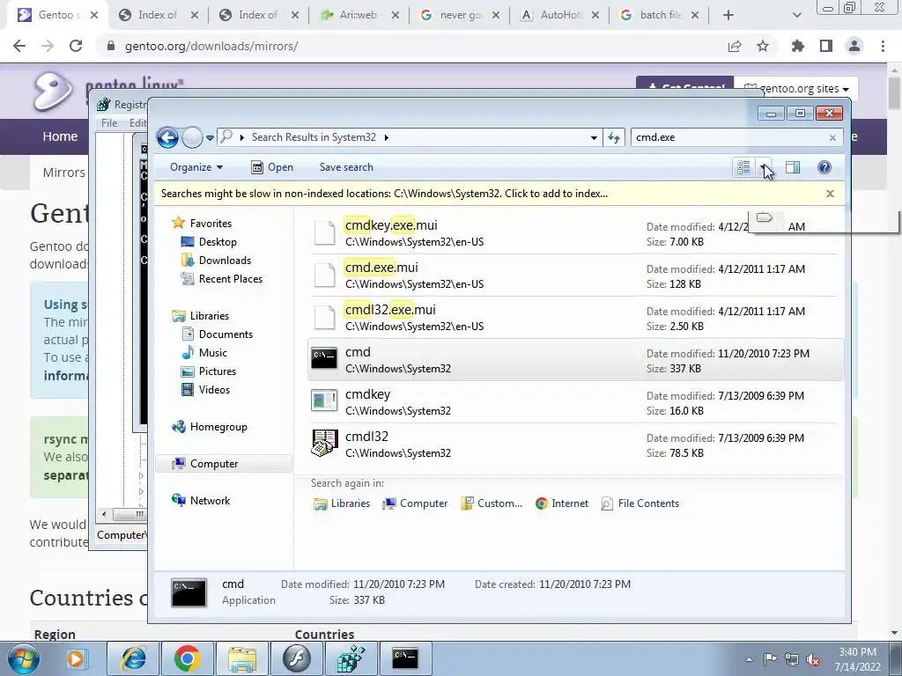The height and width of the screenshot is (676, 902).
Task: Search again on the Internet
Action: point(561,503)
